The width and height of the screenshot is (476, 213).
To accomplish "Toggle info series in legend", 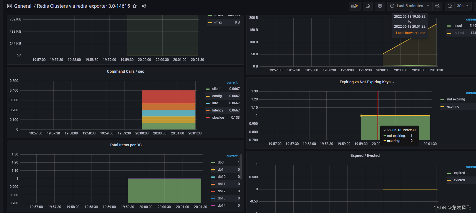I will pyautogui.click(x=215, y=103).
